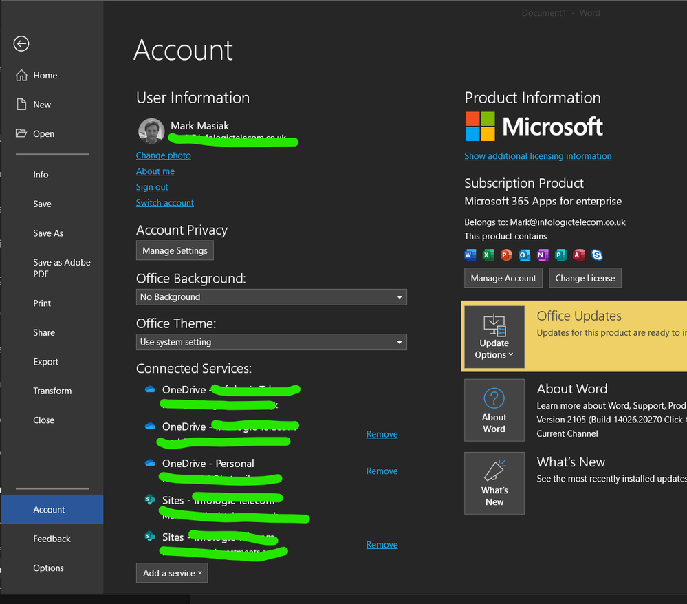Image resolution: width=687 pixels, height=604 pixels.
Task: Expand the Add a service menu
Action: point(172,573)
